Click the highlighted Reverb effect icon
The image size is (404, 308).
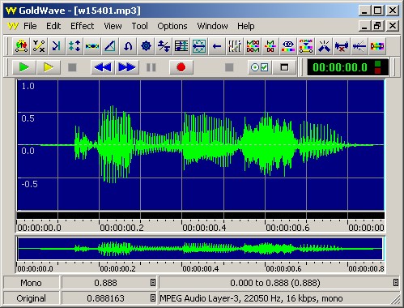point(199,46)
